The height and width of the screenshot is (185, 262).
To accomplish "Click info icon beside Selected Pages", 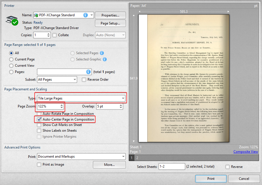I will (102, 53).
